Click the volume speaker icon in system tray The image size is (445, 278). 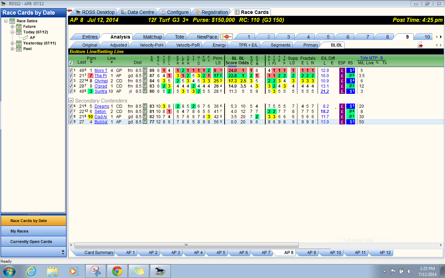coord(410,271)
